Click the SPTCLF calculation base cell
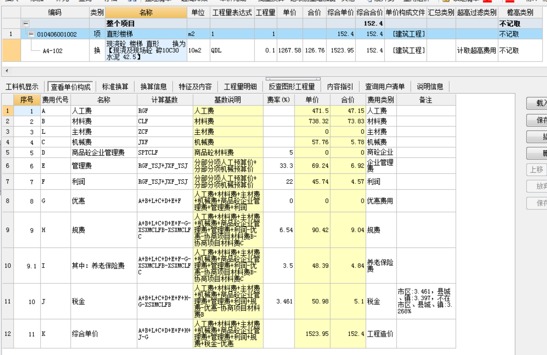This screenshot has height=355, width=547. 165,152
